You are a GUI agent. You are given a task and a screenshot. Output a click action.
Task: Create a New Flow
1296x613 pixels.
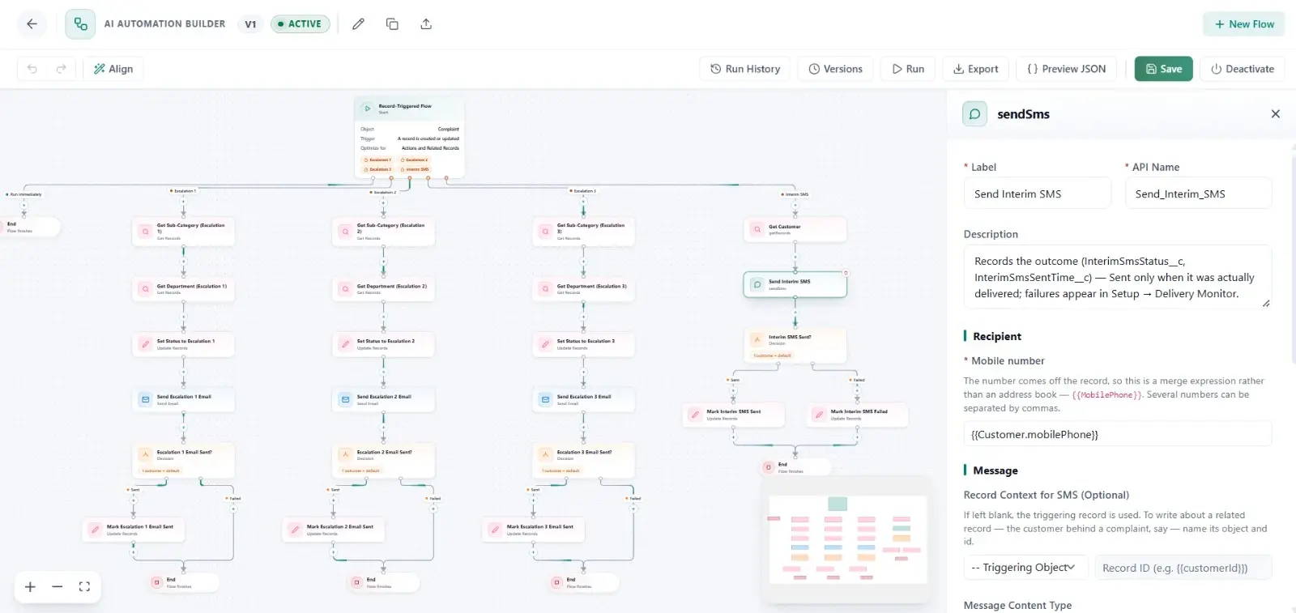pos(1244,24)
